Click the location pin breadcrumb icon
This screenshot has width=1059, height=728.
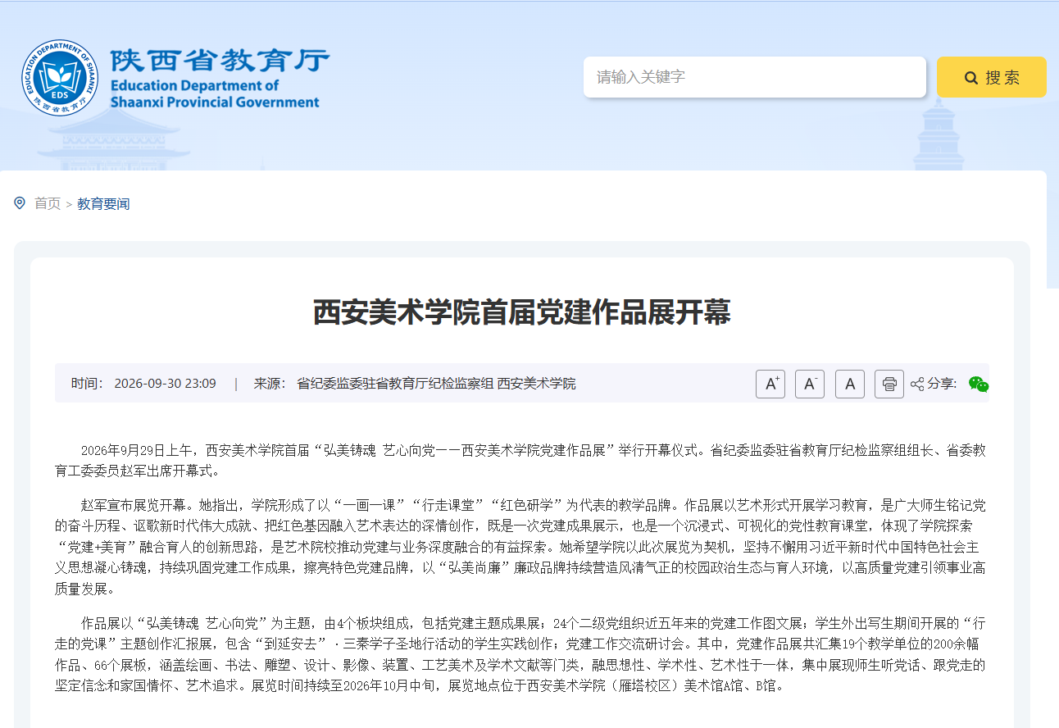tap(20, 202)
